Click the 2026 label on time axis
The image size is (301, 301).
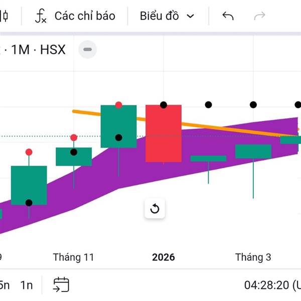(x=164, y=257)
